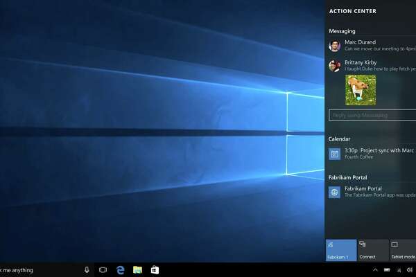This screenshot has height=277, width=416.
Task: Launch Microsoft Edge from the taskbar
Action: (121, 270)
